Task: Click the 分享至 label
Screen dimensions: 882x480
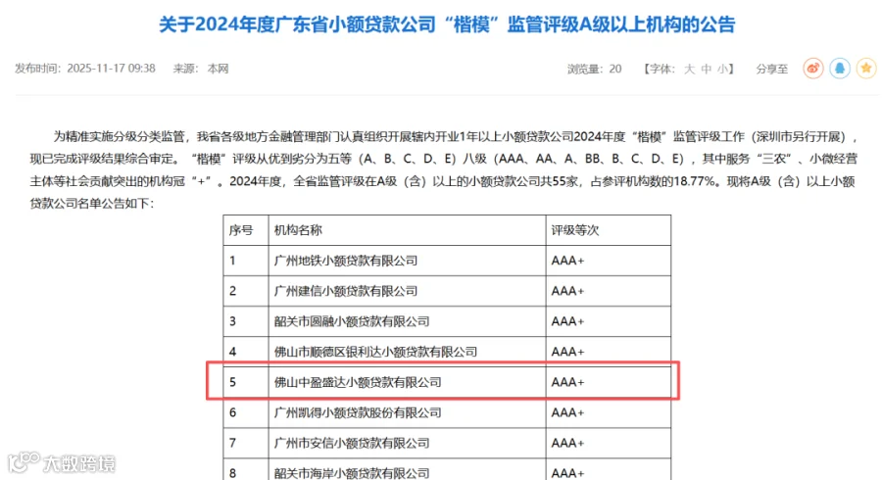Action: [772, 70]
